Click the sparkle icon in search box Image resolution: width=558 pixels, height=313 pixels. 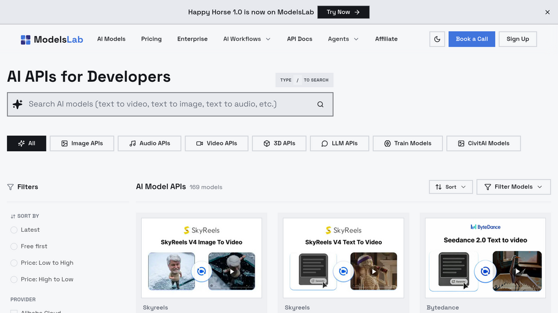pyautogui.click(x=17, y=104)
